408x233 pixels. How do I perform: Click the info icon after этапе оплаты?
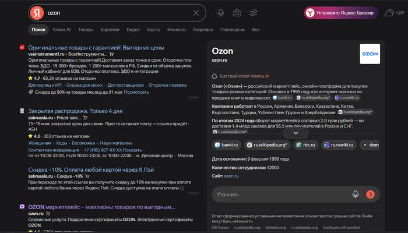(182, 188)
